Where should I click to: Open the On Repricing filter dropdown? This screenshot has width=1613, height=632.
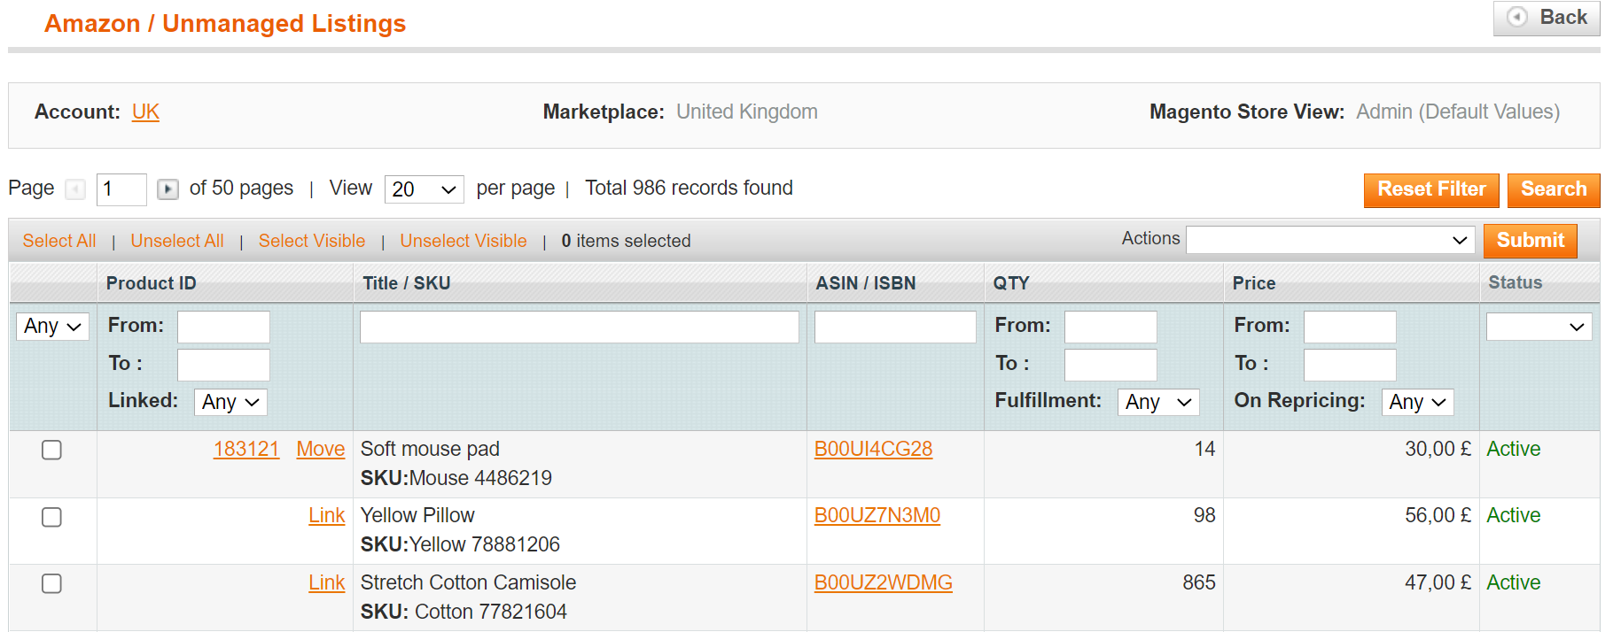click(x=1417, y=402)
